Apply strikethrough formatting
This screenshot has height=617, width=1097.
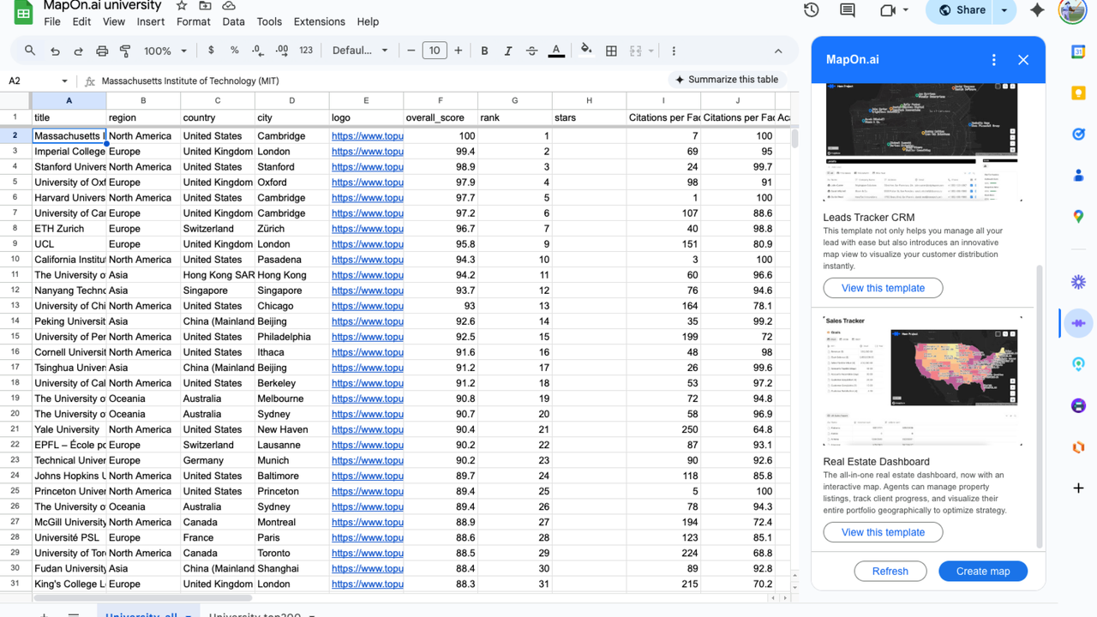pyautogui.click(x=532, y=50)
